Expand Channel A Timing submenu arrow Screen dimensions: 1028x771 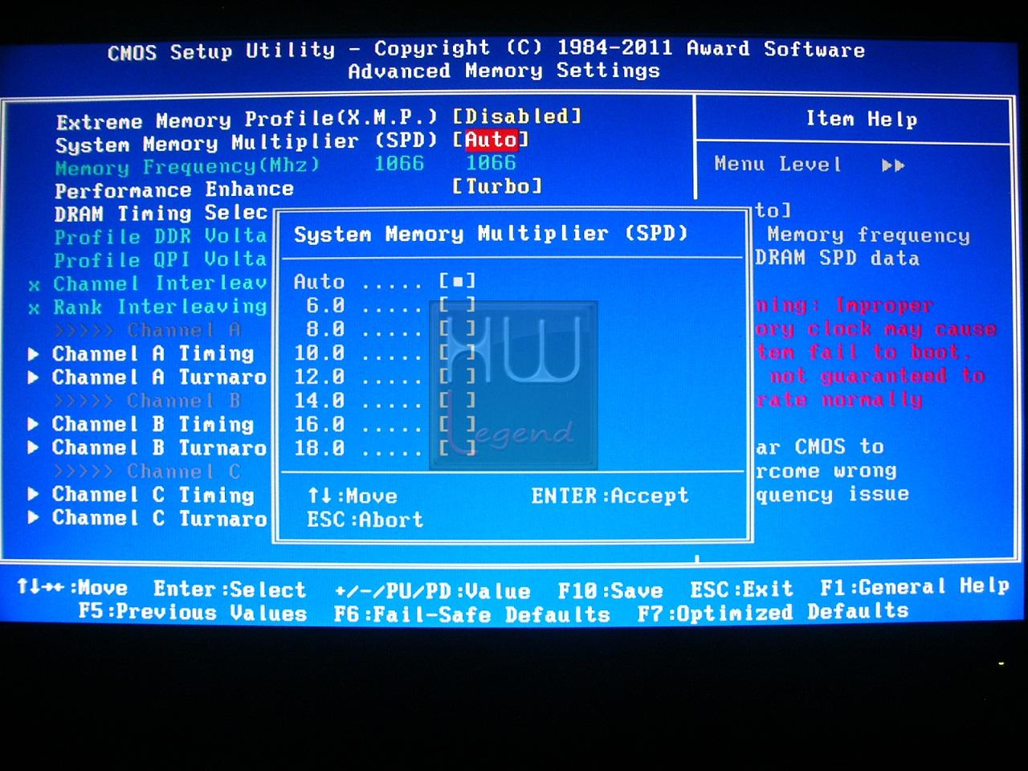(x=34, y=354)
